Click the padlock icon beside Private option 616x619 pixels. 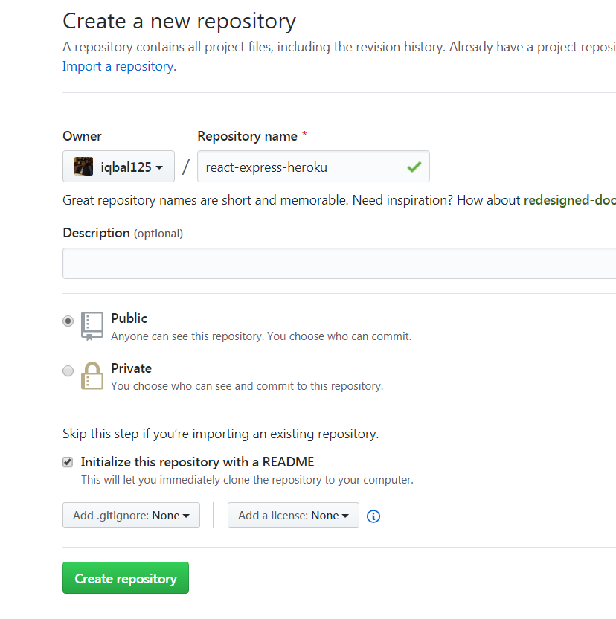pyautogui.click(x=92, y=376)
